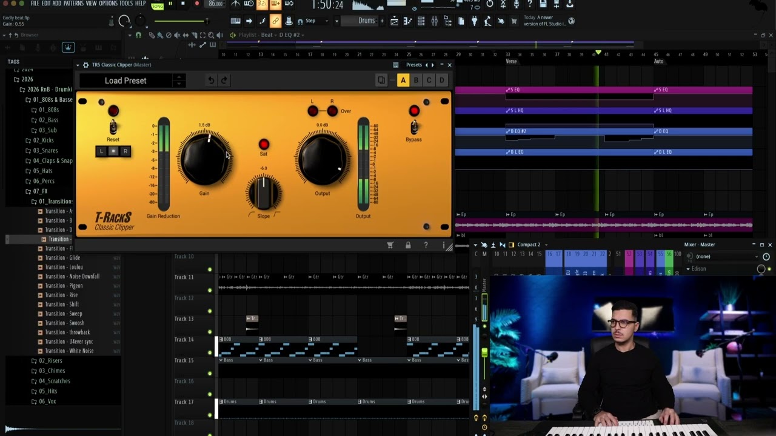Screen dimensions: 776x436
Task: Select preset slot B
Action: click(416, 81)
